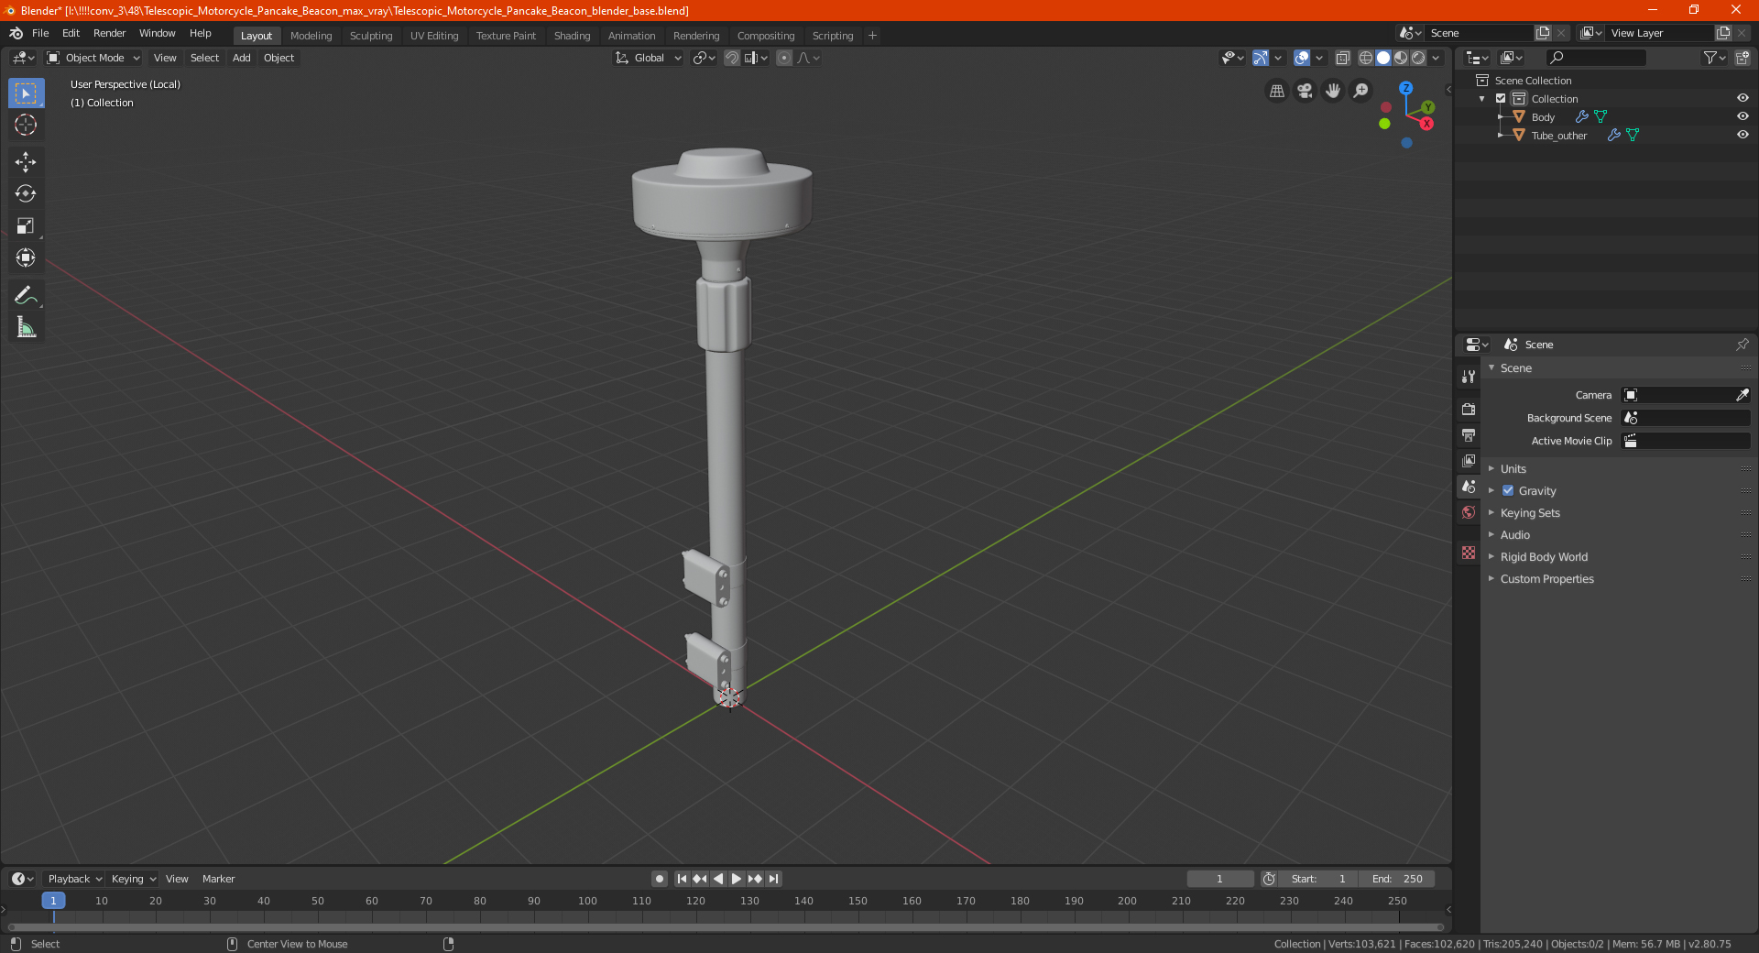Open outliner filter funnel dropdown
Viewport: 1759px width, 953px height.
click(1714, 58)
